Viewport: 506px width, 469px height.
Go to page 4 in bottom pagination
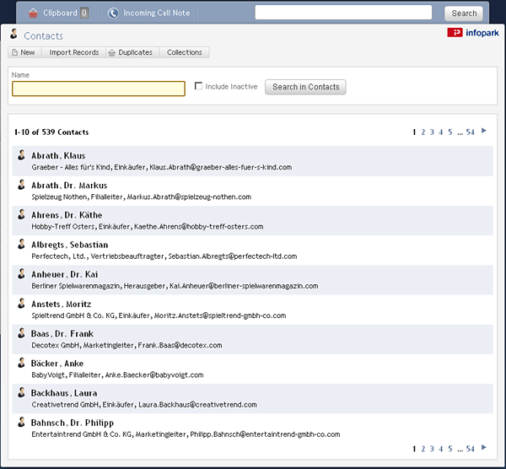441,449
